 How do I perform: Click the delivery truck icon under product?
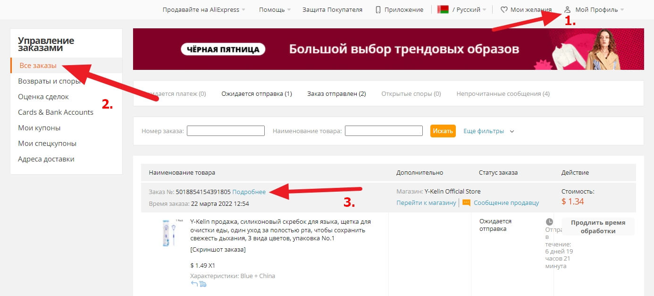[203, 284]
